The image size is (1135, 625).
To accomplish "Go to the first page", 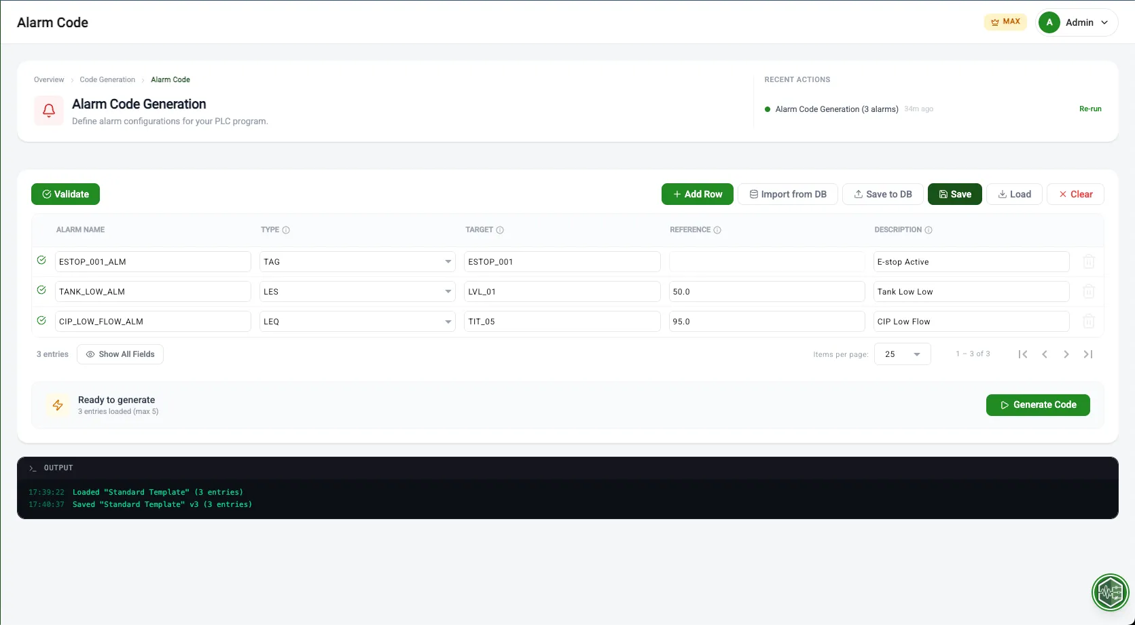I will pos(1023,354).
